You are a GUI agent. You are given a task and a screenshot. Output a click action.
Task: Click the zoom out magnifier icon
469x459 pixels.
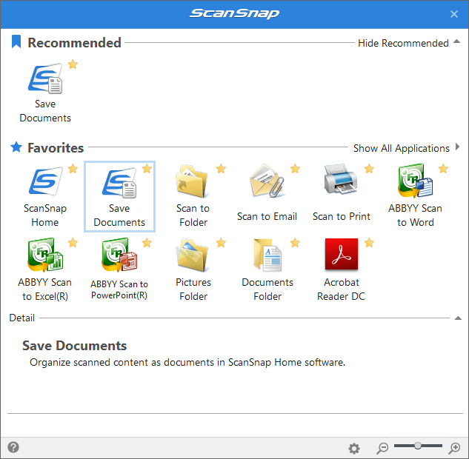click(382, 448)
